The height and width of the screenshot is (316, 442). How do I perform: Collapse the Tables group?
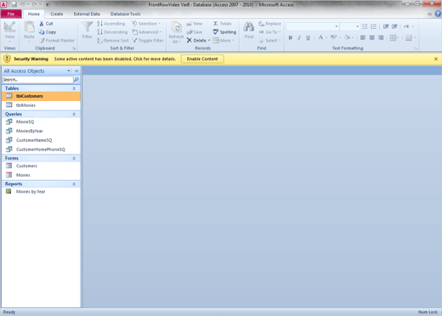(x=74, y=88)
